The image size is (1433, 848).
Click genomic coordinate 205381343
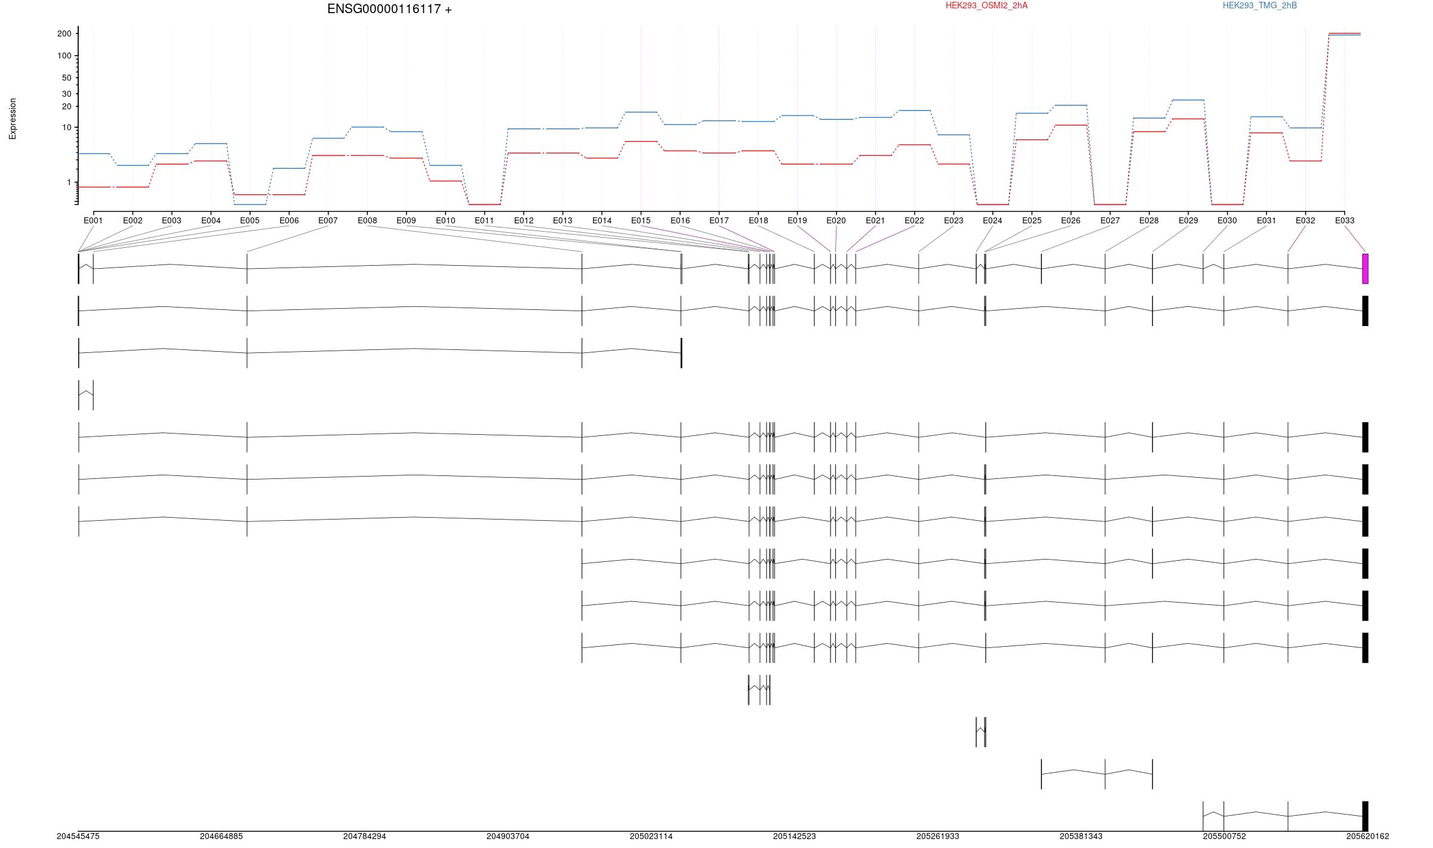(x=1081, y=837)
